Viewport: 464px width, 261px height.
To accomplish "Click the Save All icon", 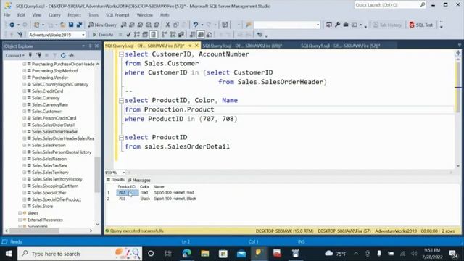I will click(79, 25).
